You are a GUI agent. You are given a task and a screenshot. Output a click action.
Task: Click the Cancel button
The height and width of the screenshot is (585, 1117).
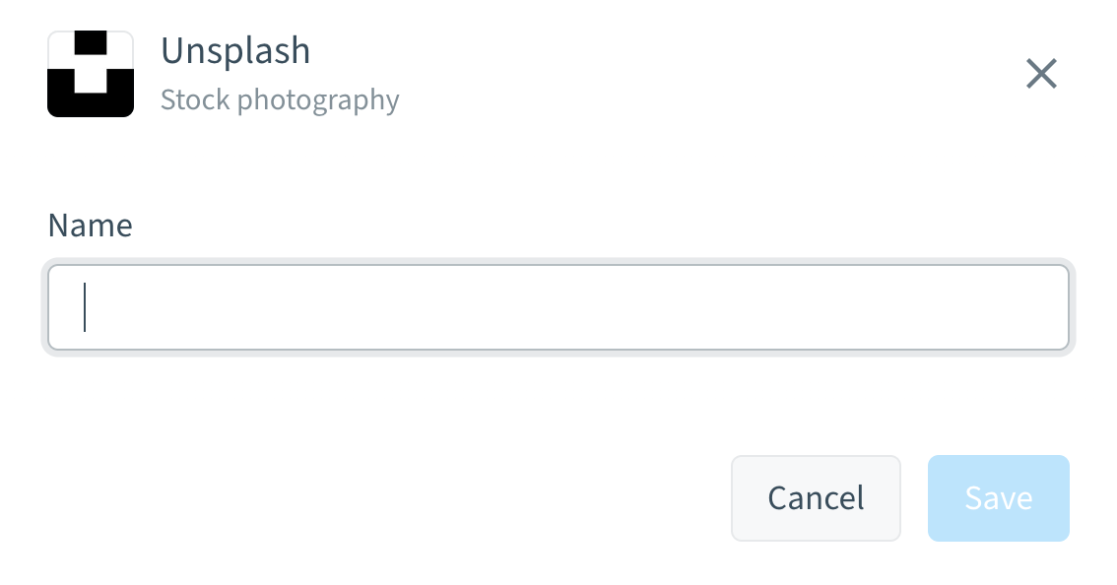(x=816, y=498)
